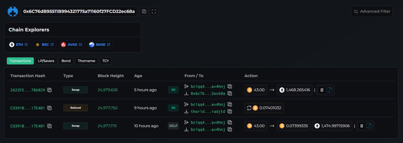
Task: Open the Thorname tab
Action: point(86,61)
